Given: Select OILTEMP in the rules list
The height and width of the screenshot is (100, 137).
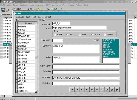Looking at the screenshot, I should click(26, 49).
